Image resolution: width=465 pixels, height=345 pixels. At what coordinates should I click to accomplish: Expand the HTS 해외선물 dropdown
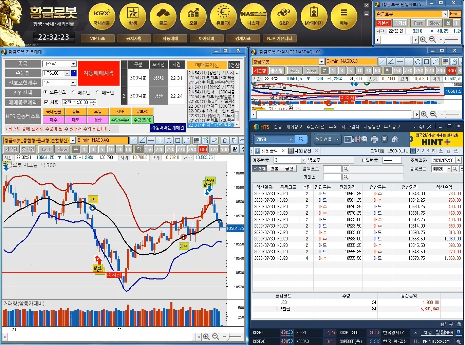click(338, 139)
